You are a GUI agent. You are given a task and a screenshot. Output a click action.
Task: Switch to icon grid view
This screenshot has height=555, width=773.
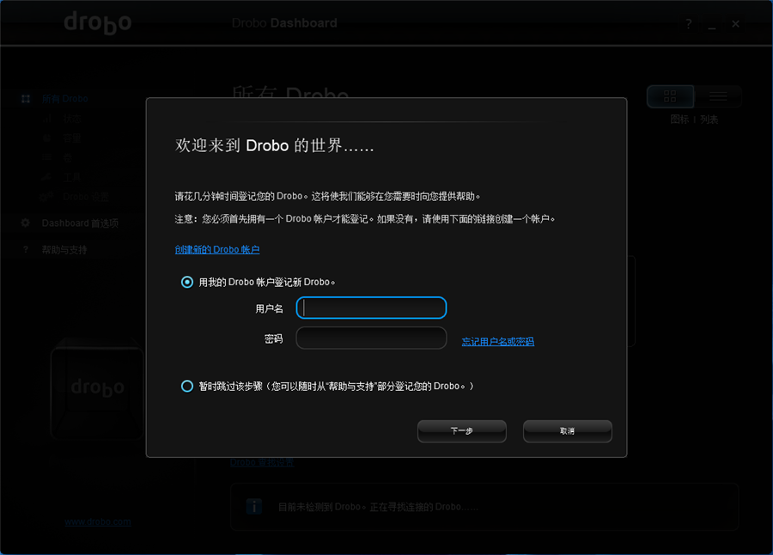pyautogui.click(x=670, y=96)
